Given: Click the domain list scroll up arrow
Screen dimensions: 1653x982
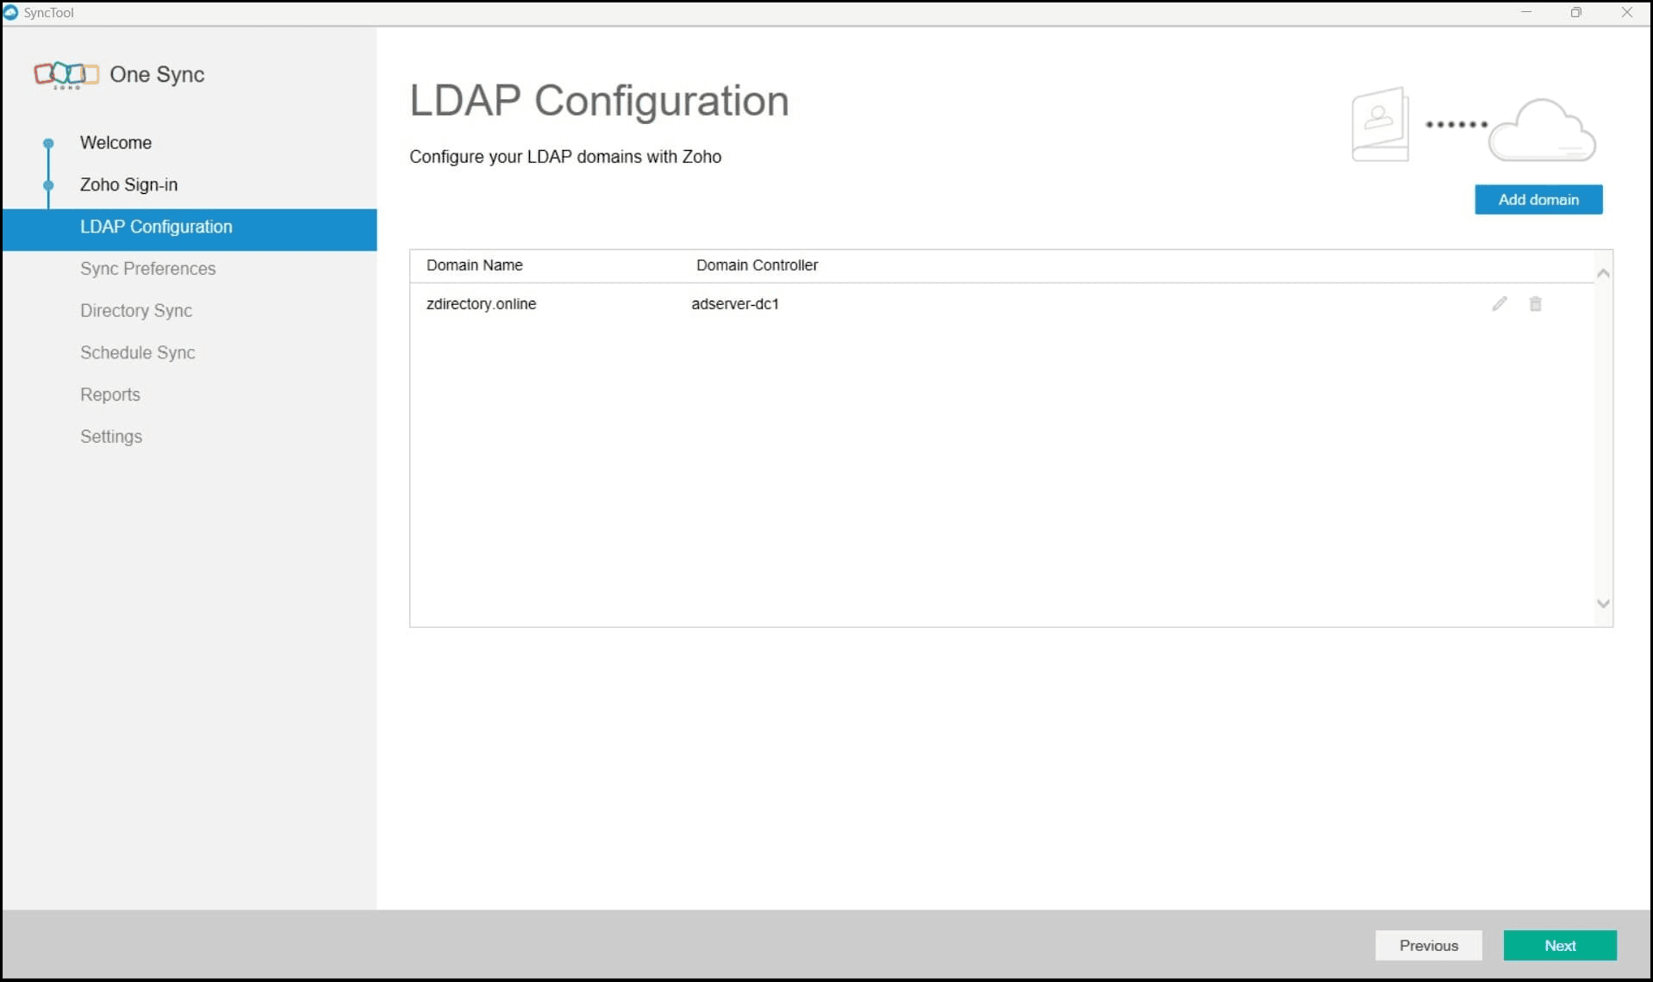Looking at the screenshot, I should click(x=1603, y=274).
